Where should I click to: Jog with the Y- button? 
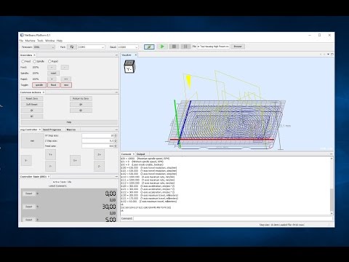click(50, 167)
